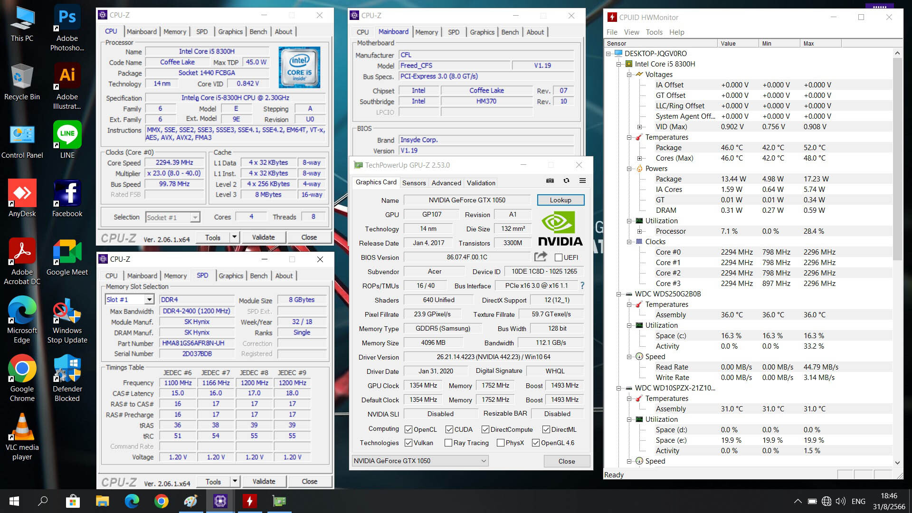Toggle Vulkan checkbox in GPU-Z
Screen dimensions: 912x513
[x=408, y=443]
